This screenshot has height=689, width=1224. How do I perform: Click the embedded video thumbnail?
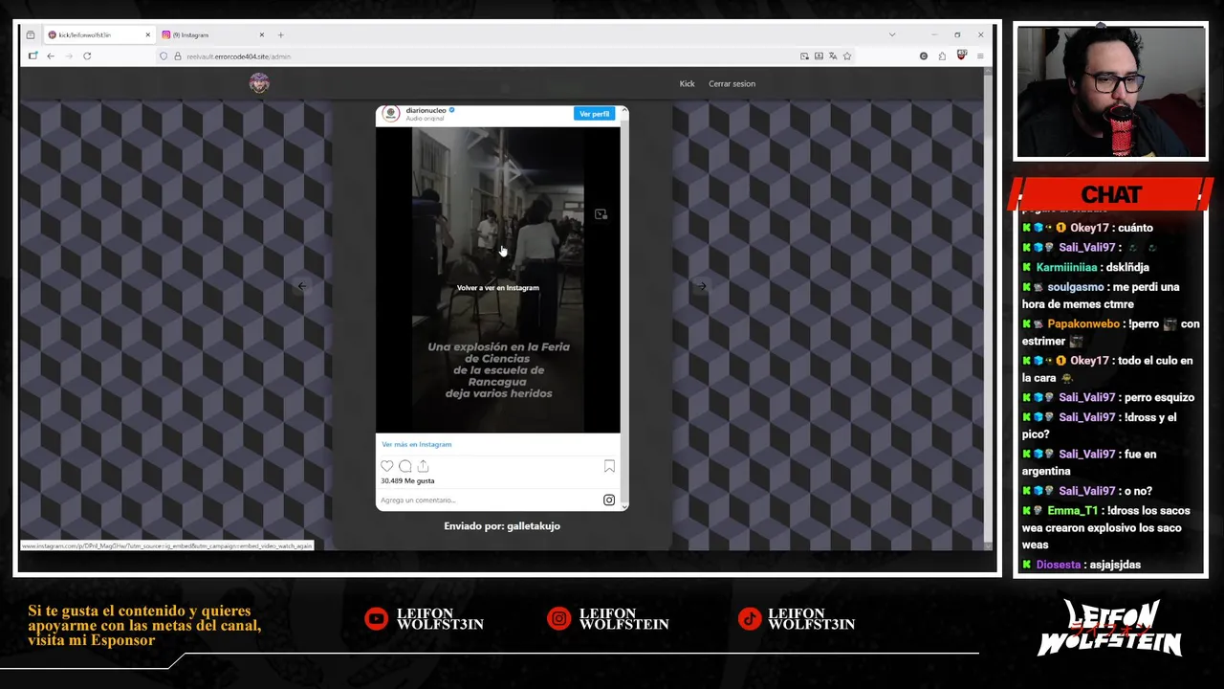[x=497, y=279]
